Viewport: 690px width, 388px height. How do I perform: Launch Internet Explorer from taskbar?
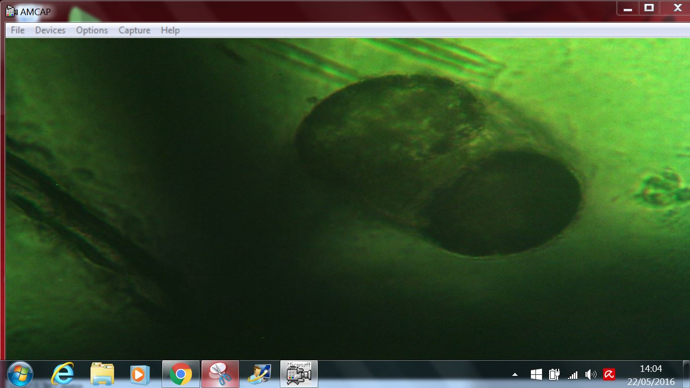point(62,374)
